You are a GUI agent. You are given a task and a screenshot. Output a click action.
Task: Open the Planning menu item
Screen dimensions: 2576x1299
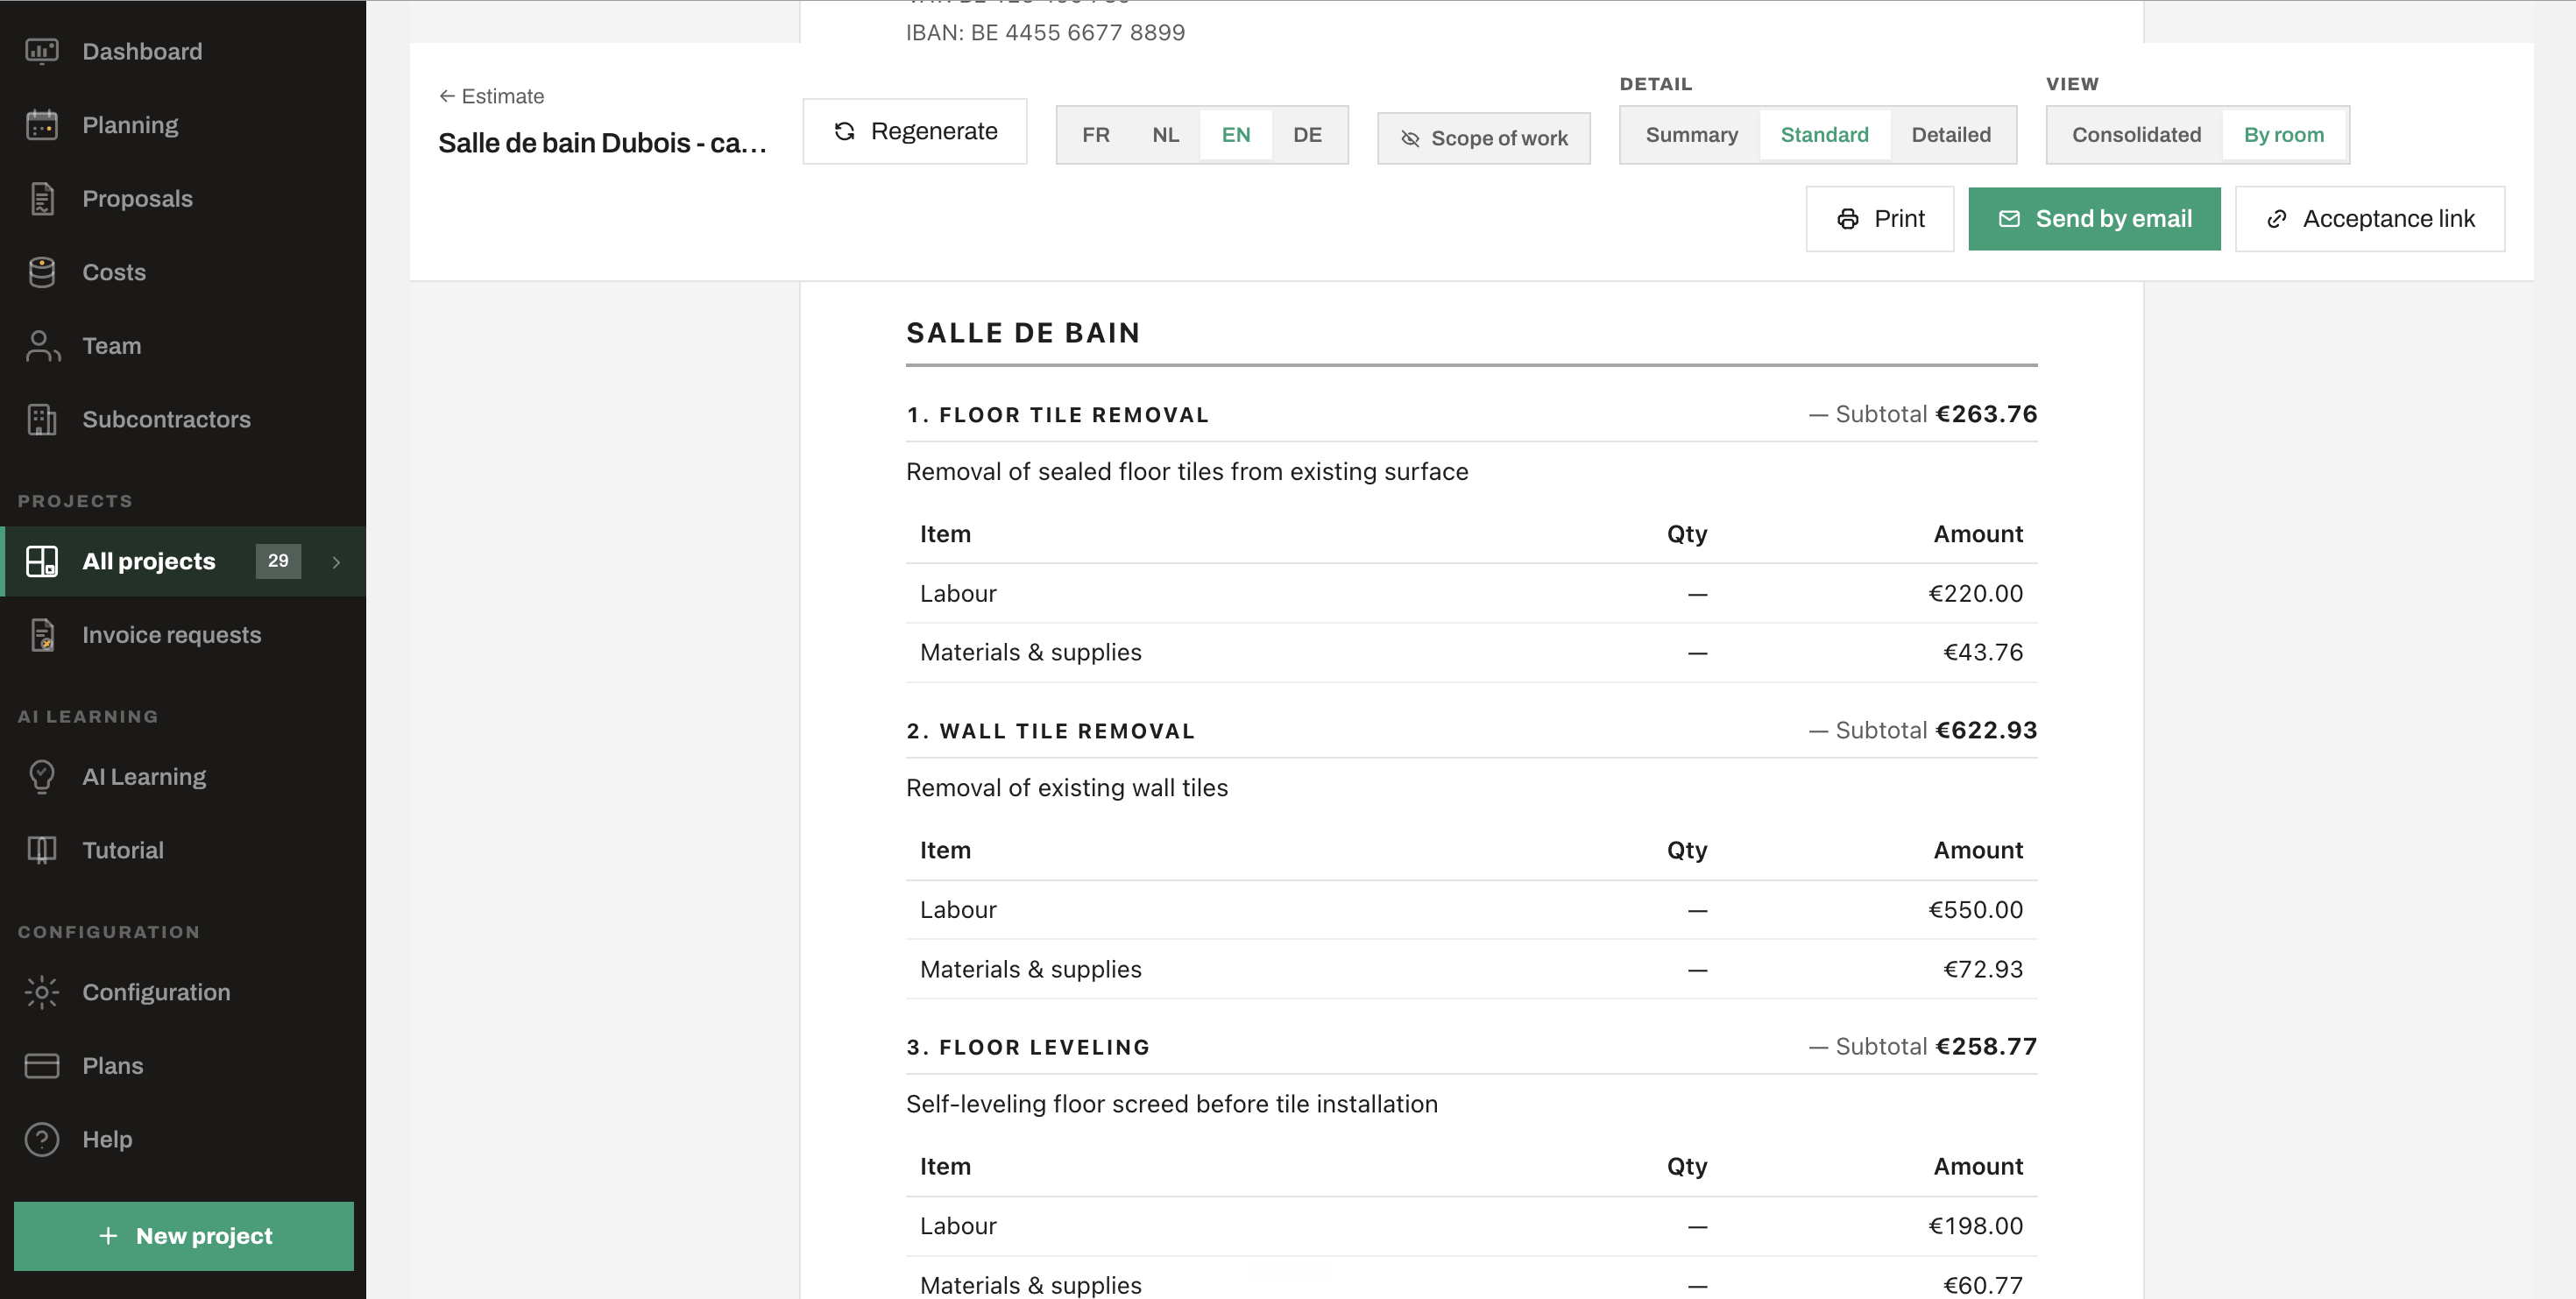click(x=183, y=125)
